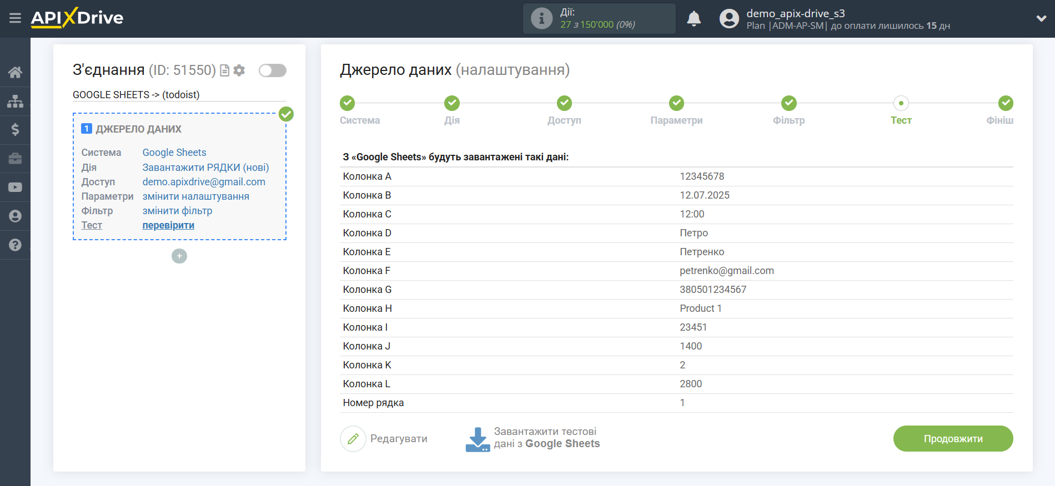Screen dimensions: 1055x486
Task: Select value 2800 in Колонка L
Action: 691,384
